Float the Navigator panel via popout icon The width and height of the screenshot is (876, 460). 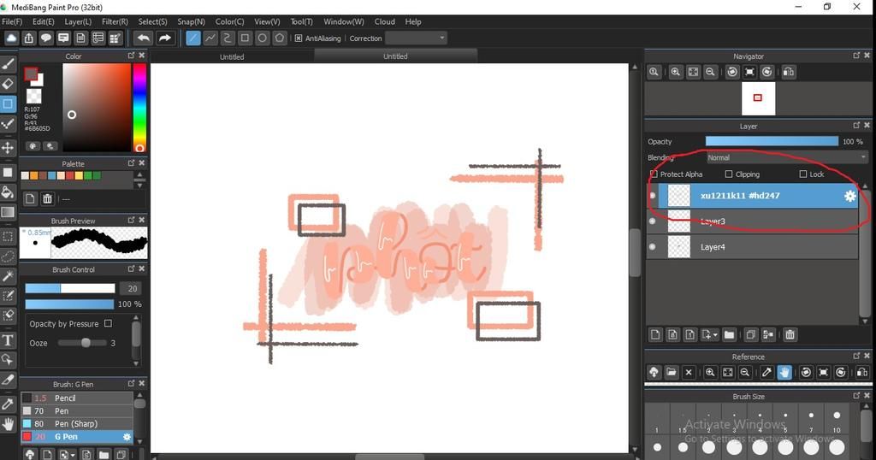coord(856,56)
